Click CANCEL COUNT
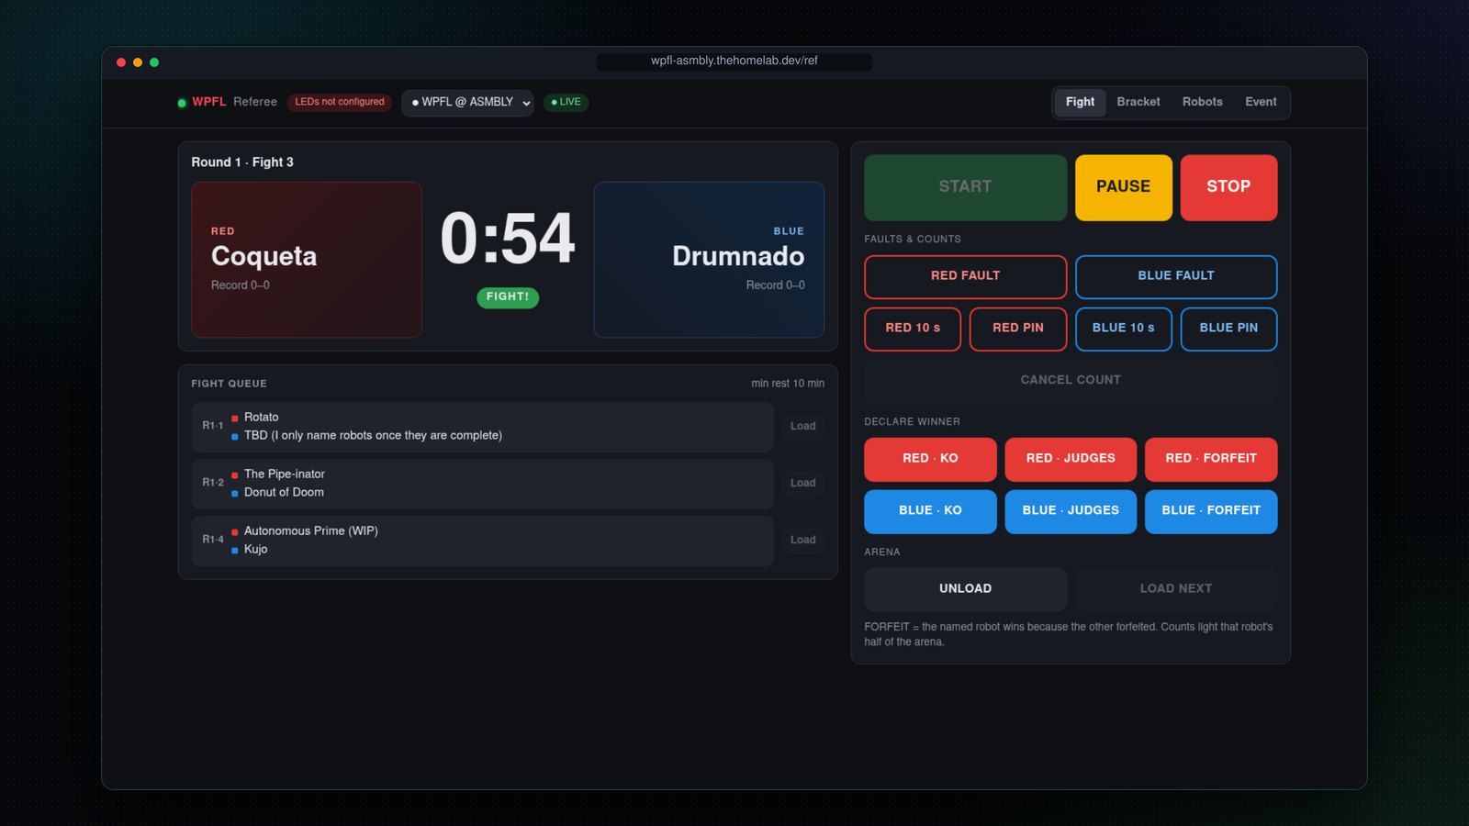Viewport: 1469px width, 826px height. click(x=1071, y=381)
